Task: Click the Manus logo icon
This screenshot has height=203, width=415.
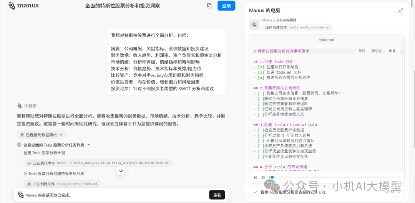Action: pos(12,5)
